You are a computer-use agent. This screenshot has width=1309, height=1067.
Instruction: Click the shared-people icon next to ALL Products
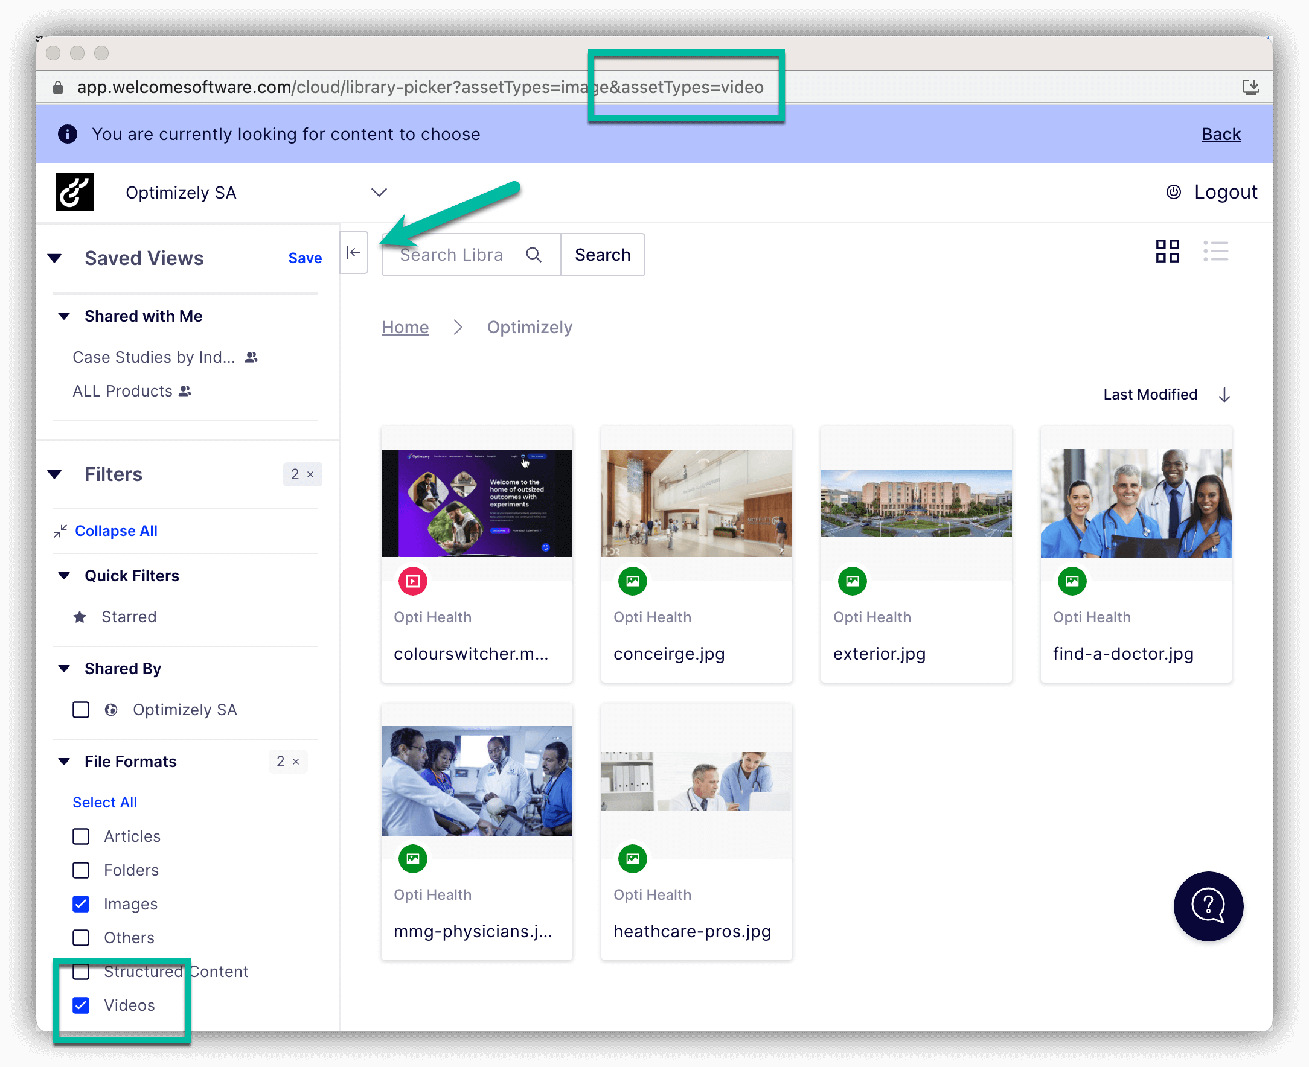click(185, 391)
